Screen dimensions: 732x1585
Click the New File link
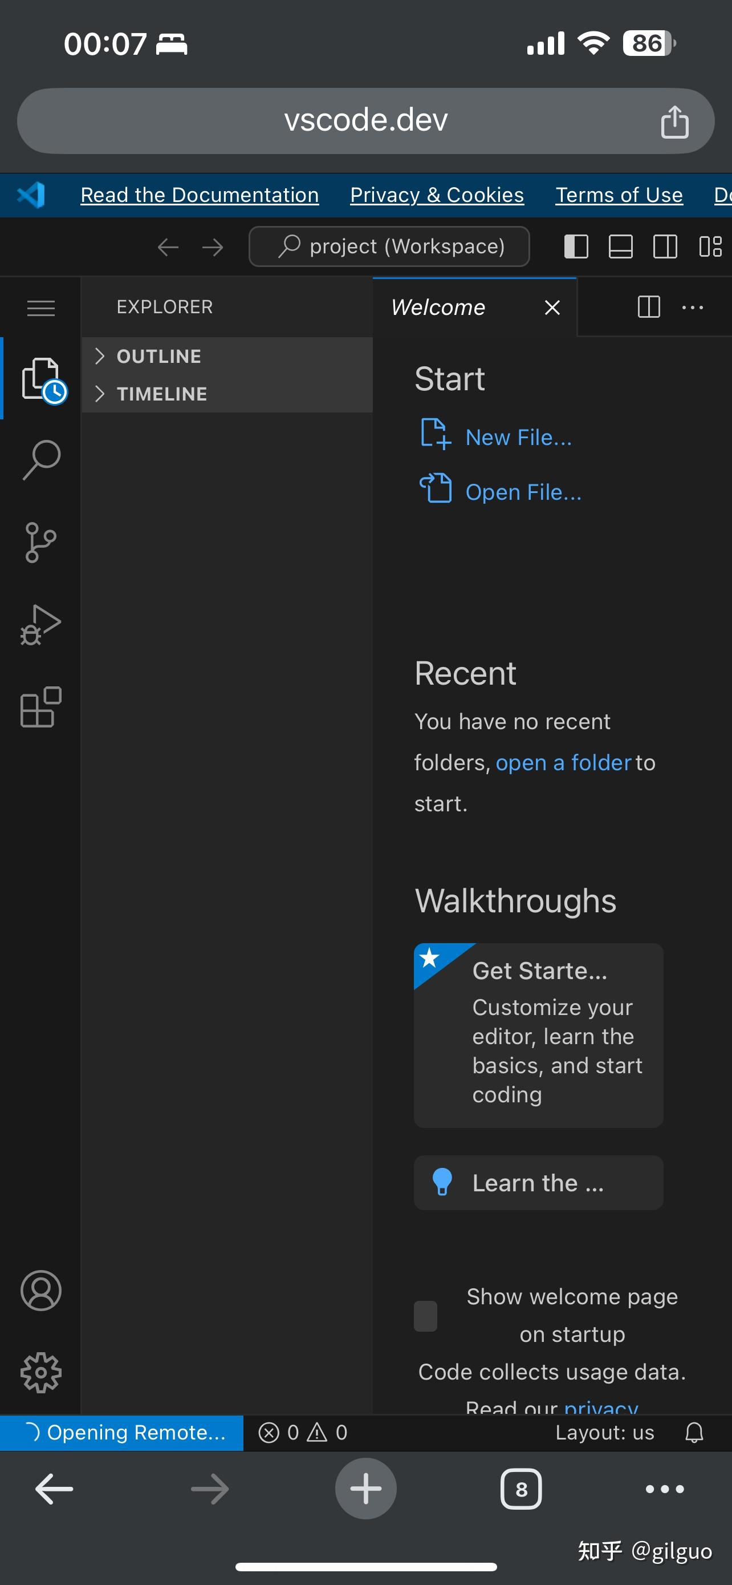pyautogui.click(x=518, y=437)
